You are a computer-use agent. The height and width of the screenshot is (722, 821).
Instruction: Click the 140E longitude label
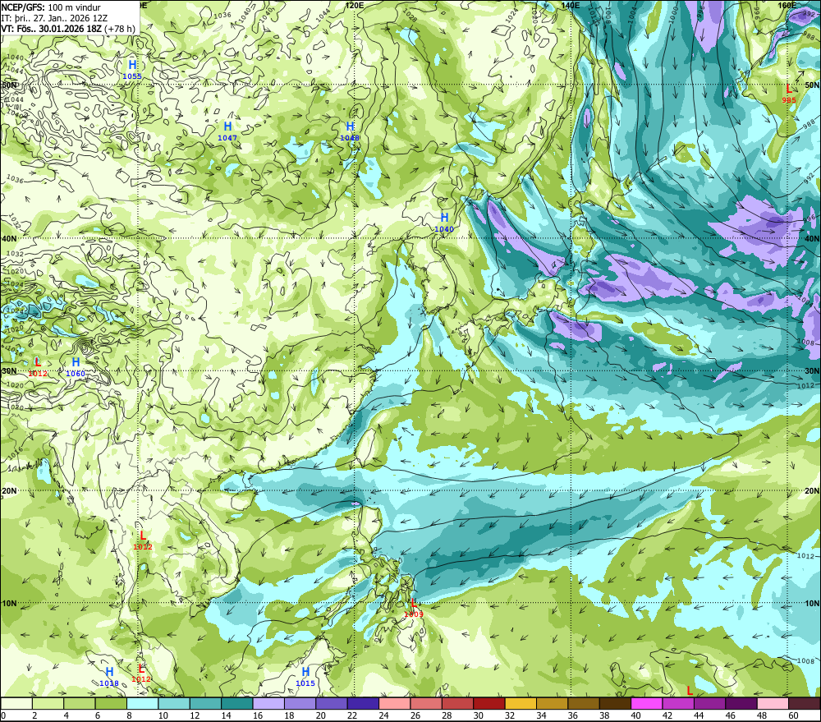(571, 5)
